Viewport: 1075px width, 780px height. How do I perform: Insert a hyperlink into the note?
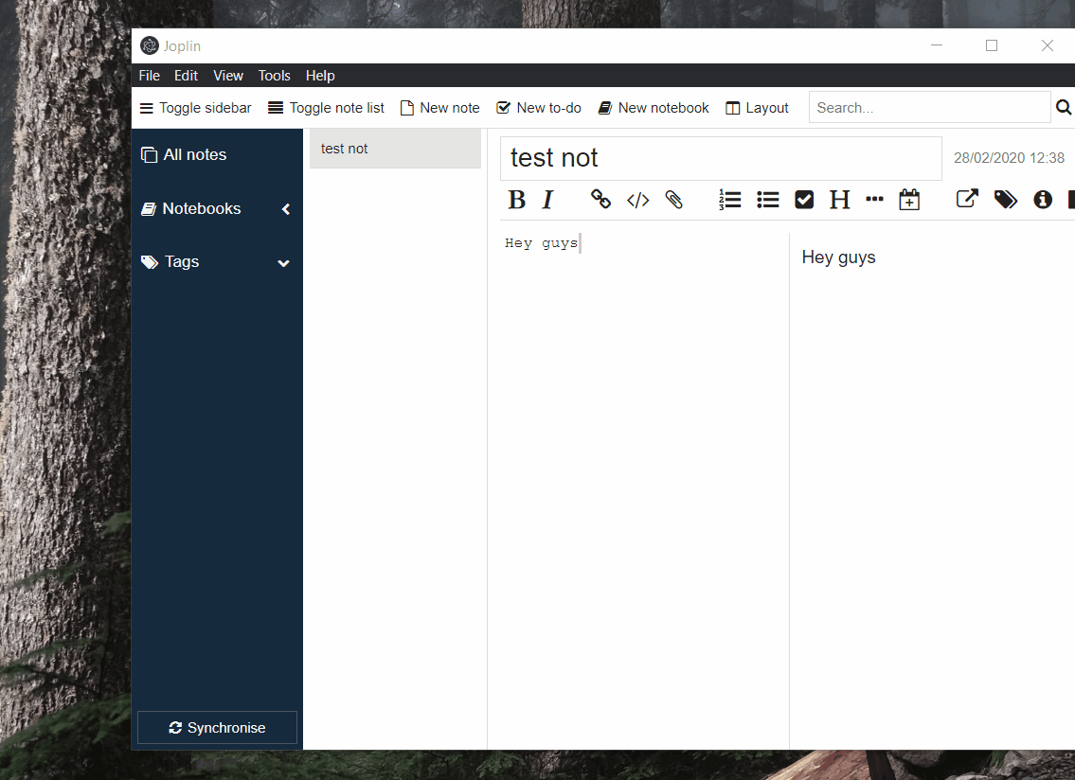click(x=600, y=200)
